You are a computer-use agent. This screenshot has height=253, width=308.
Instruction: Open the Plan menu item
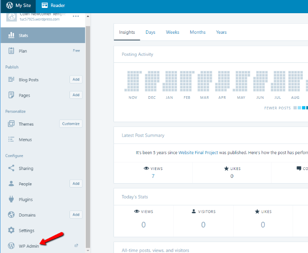(43, 51)
